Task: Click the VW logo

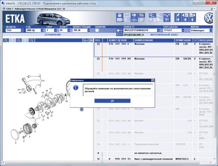Action: coord(209,18)
